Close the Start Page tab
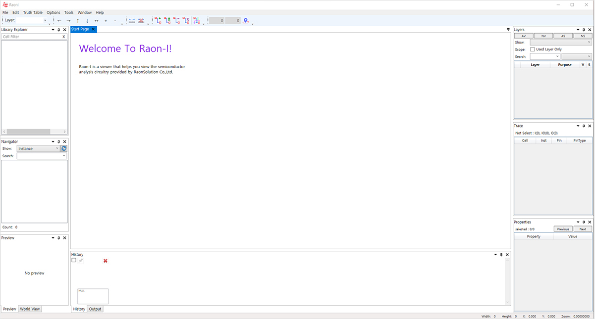 pos(93,29)
